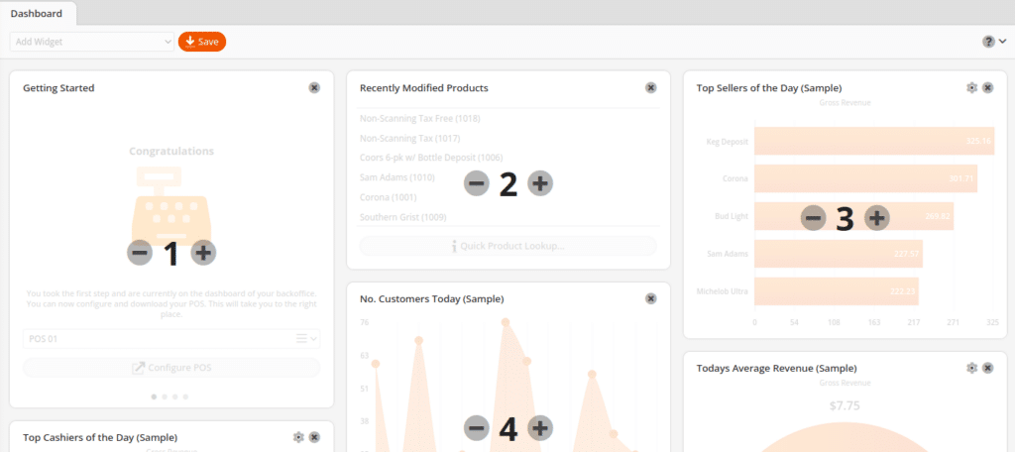Click the $7.75 average revenue value
This screenshot has width=1015, height=452.
tap(845, 406)
